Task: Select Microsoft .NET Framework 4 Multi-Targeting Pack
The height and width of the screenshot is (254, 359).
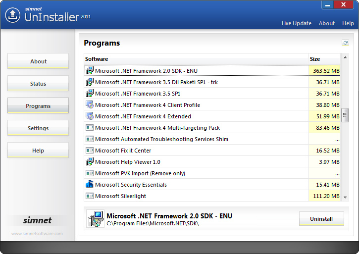Action: [212, 128]
